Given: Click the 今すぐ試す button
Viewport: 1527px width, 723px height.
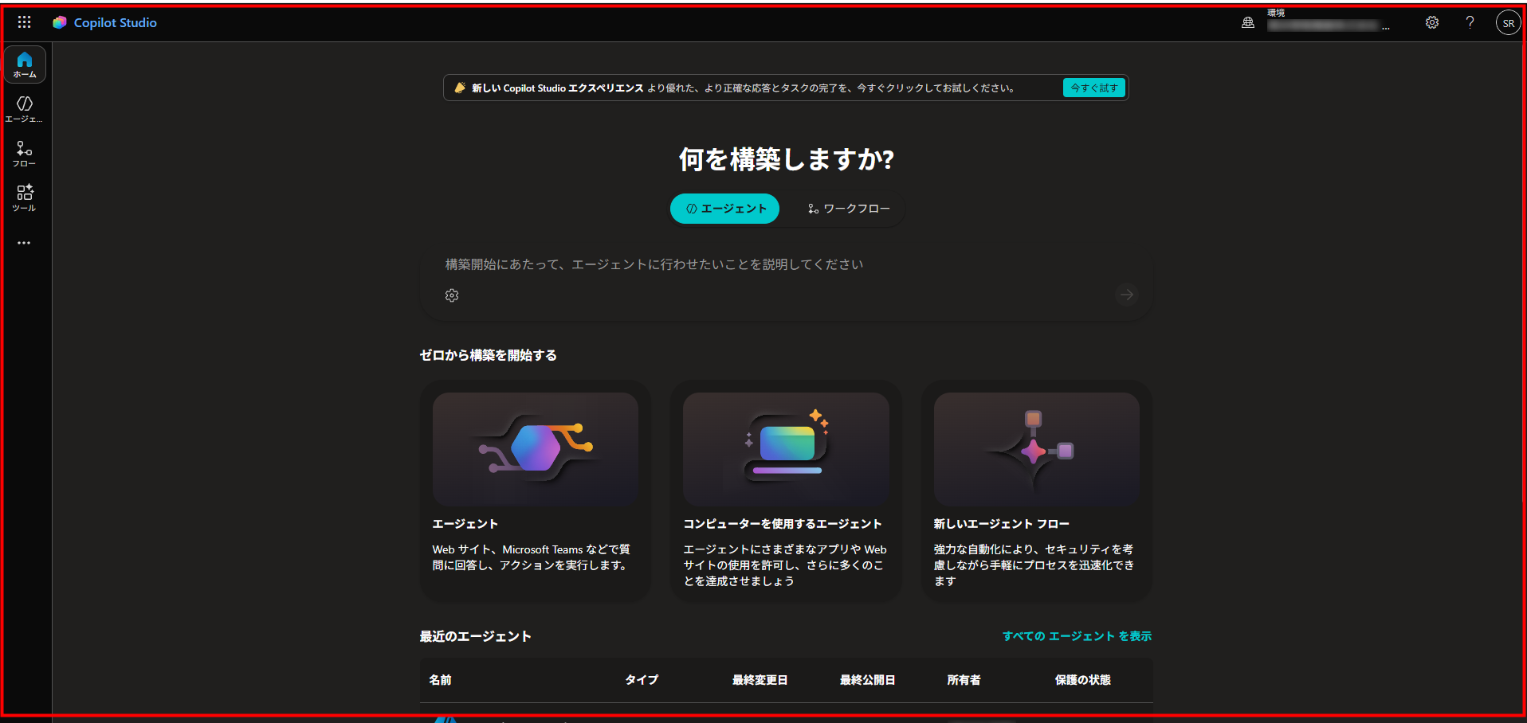Looking at the screenshot, I should 1094,88.
